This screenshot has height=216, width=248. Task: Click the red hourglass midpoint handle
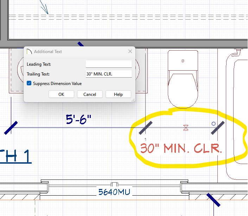click(x=186, y=127)
